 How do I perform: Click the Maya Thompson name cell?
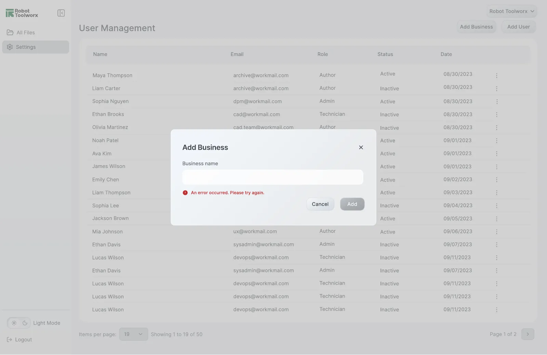[x=112, y=75]
